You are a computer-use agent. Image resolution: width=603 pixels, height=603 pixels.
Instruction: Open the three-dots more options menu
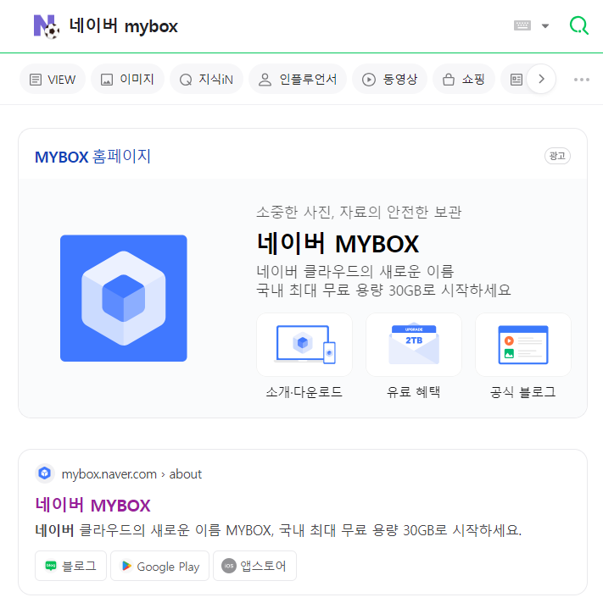pyautogui.click(x=582, y=80)
